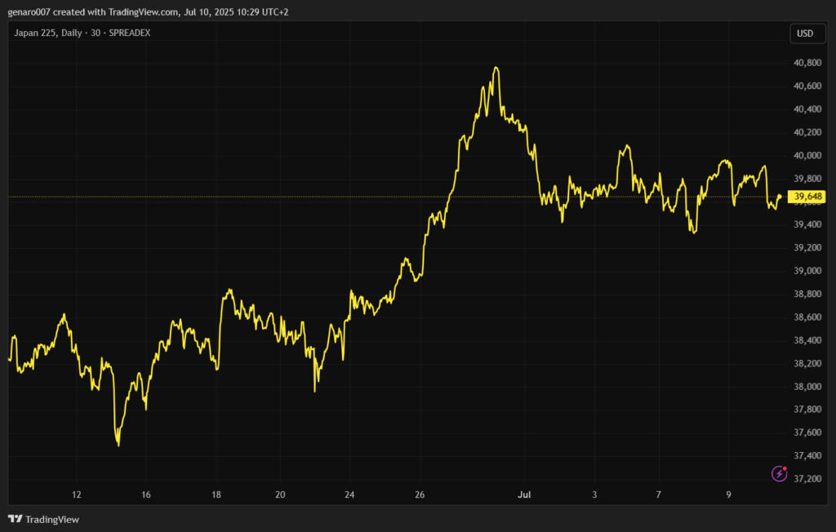
Task: Click the 37,200 price axis label
Action: pos(807,478)
